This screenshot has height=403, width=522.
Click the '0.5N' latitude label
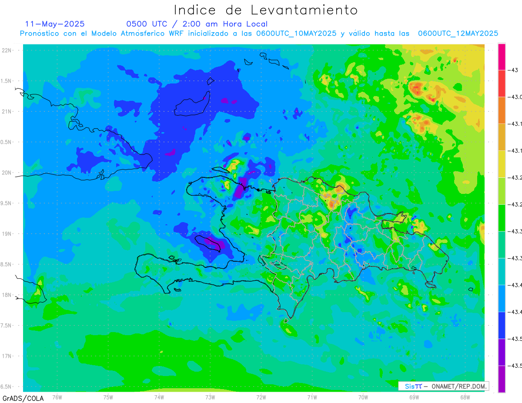click(x=7, y=142)
